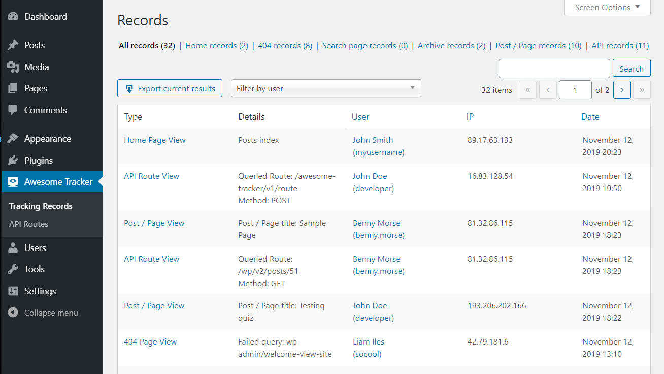664x374 pixels.
Task: Show API records (11) filter
Action: click(x=620, y=45)
